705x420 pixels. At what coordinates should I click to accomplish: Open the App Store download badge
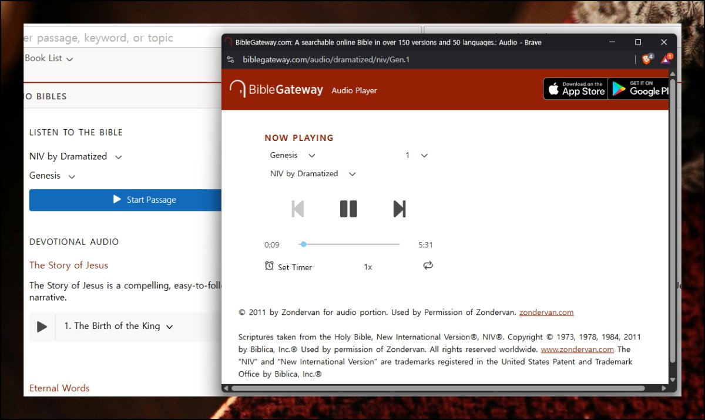click(575, 89)
